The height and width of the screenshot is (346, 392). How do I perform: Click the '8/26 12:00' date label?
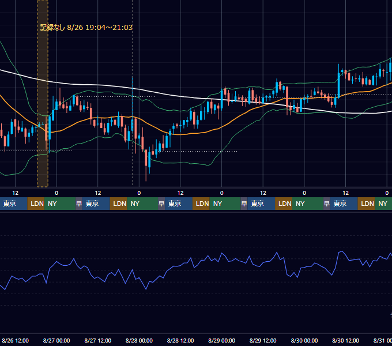pyautogui.click(x=15, y=340)
